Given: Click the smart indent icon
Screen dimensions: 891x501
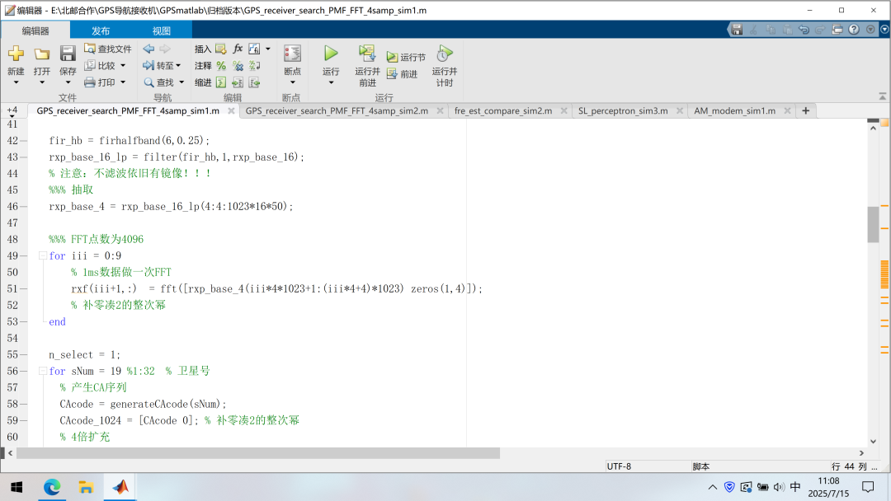Looking at the screenshot, I should (x=221, y=83).
